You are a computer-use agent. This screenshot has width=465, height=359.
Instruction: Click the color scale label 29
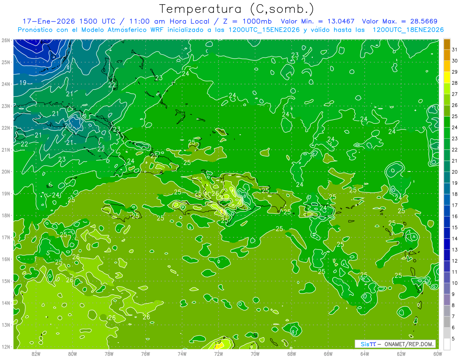pyautogui.click(x=455, y=72)
